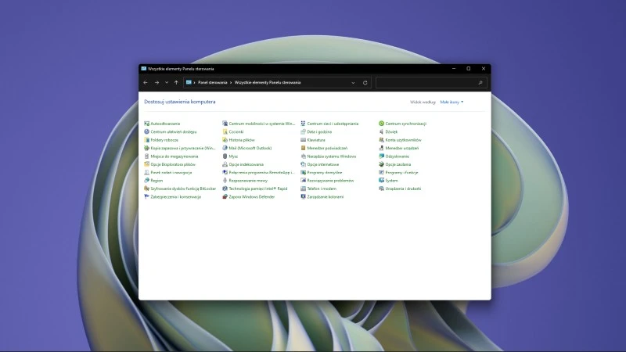Open the Klawiatura settings

point(313,140)
